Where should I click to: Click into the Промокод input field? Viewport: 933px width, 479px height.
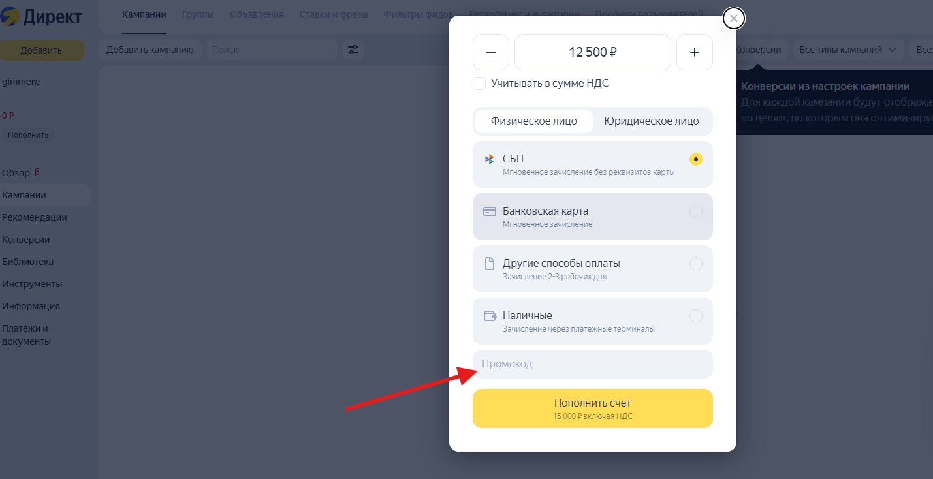(x=593, y=364)
